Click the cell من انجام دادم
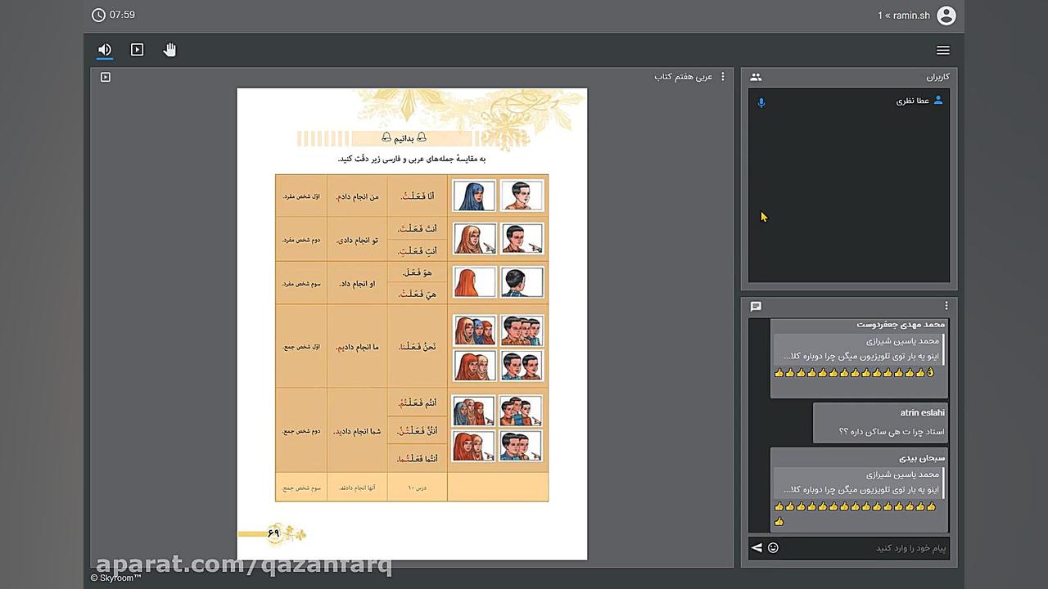This screenshot has height=589, width=1048. click(x=357, y=196)
